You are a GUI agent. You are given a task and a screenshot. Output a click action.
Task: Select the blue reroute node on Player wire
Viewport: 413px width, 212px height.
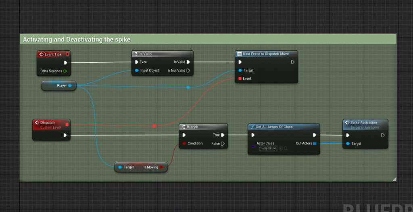point(188,87)
